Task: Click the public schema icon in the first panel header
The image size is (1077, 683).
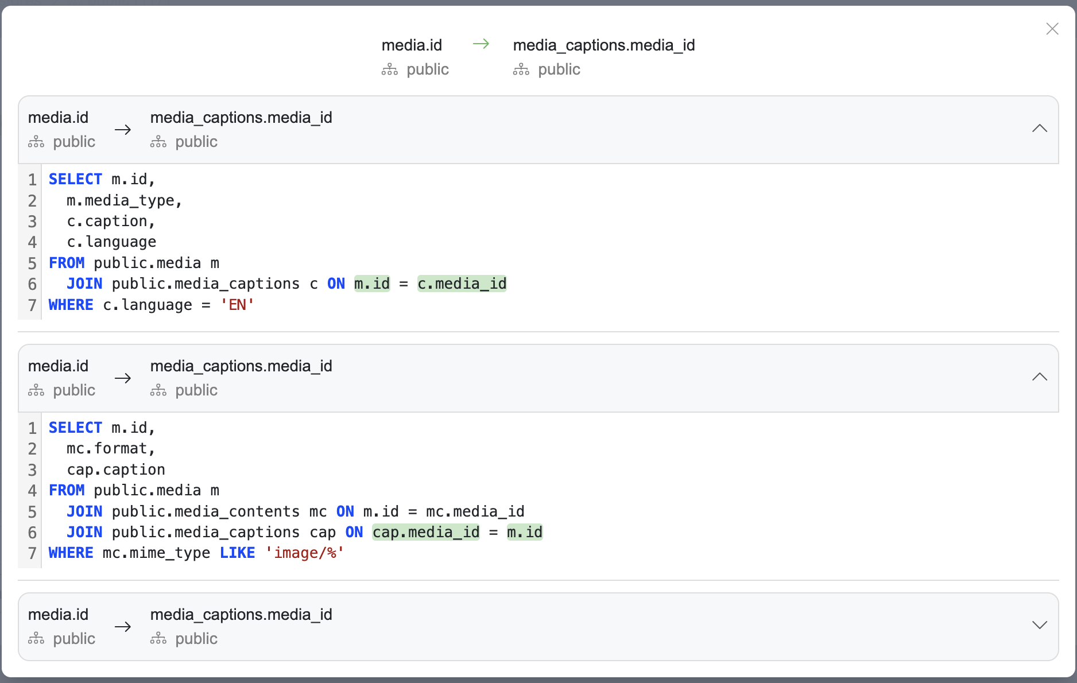Action: coord(36,141)
